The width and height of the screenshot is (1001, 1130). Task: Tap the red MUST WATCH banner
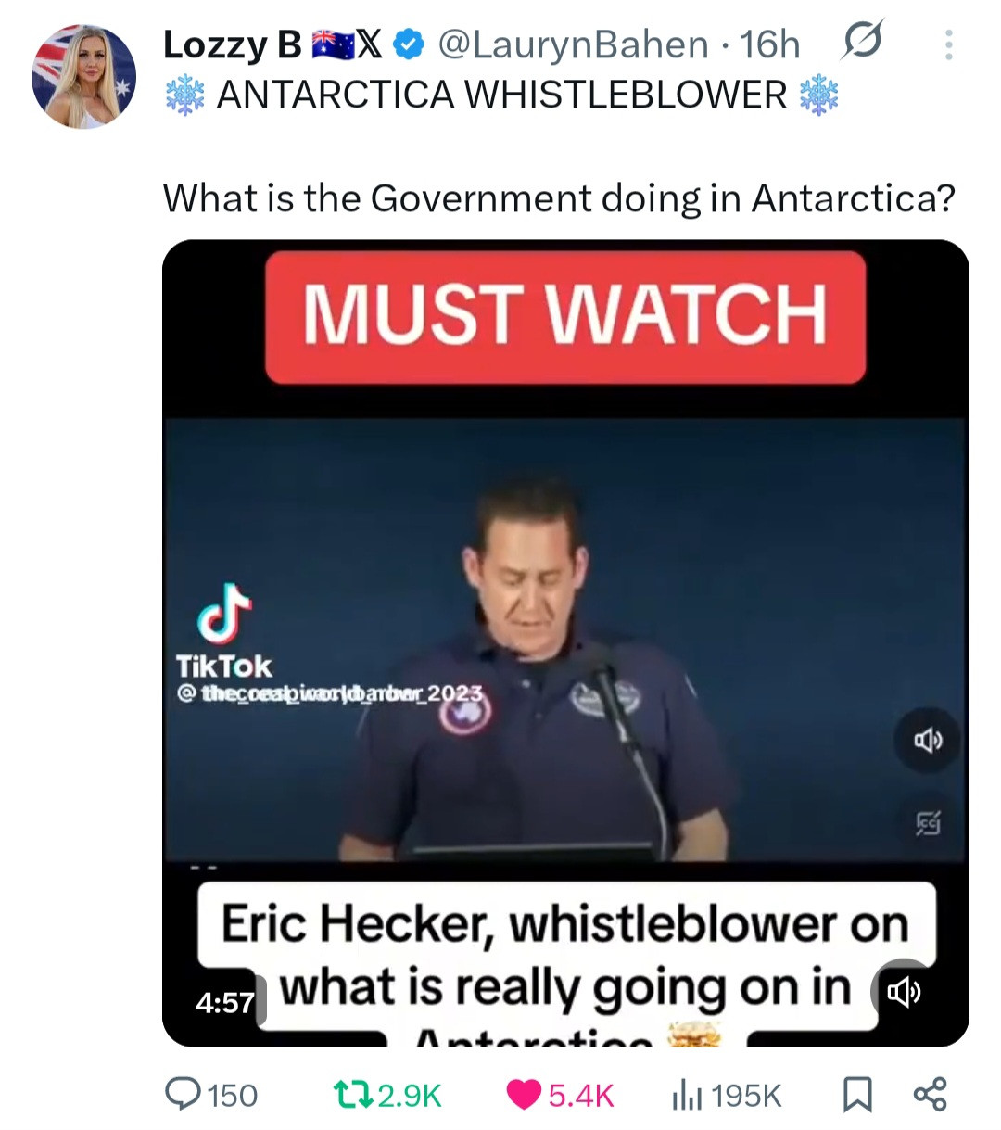tap(565, 315)
